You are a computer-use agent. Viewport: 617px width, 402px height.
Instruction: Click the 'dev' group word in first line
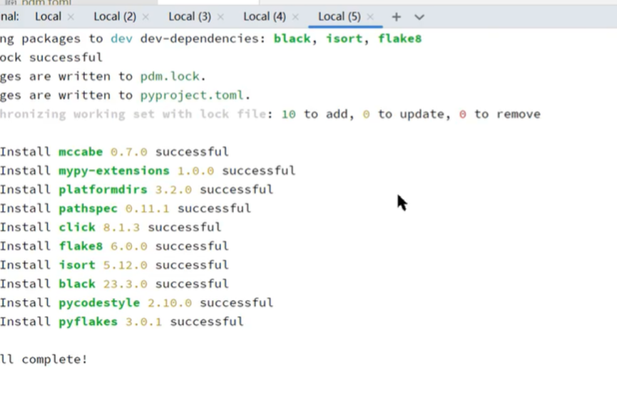(x=121, y=38)
